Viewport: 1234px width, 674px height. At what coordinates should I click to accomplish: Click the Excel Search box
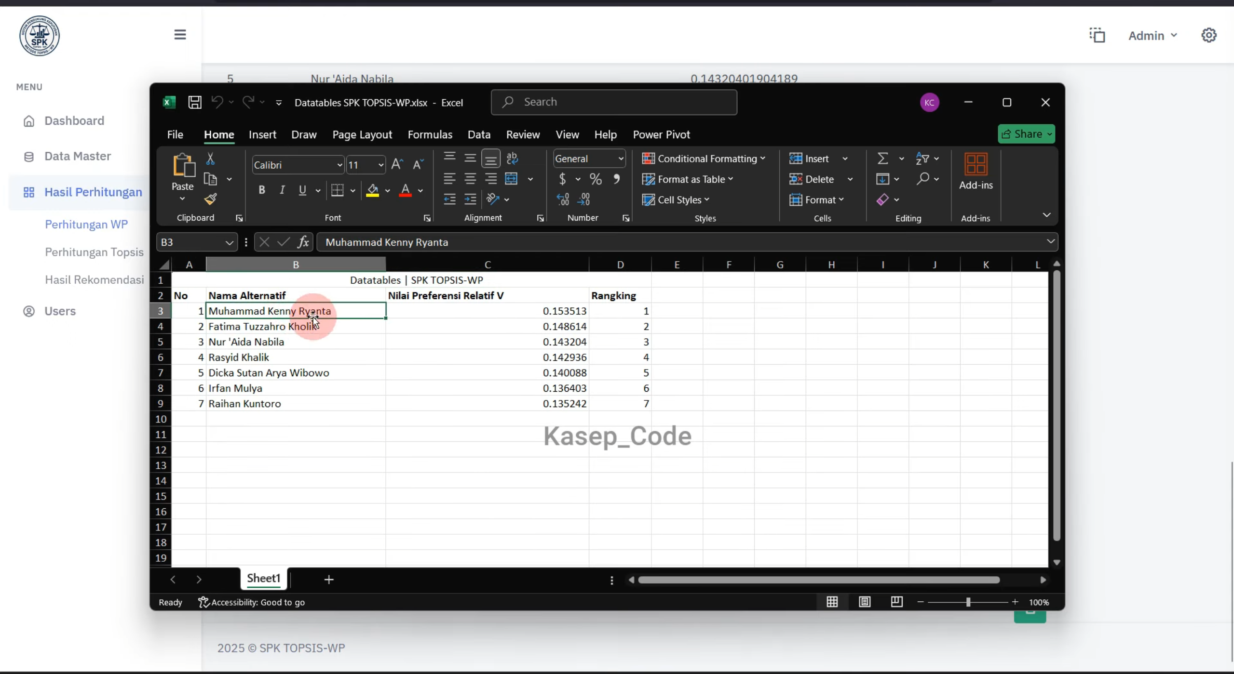pos(614,102)
